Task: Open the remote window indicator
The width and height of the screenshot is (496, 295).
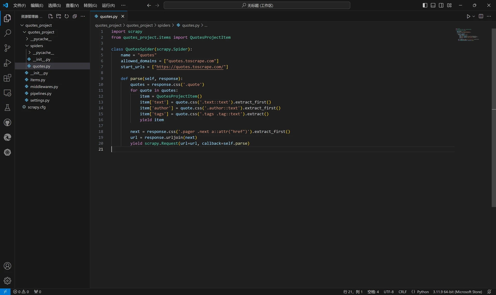Action: pos(5,292)
